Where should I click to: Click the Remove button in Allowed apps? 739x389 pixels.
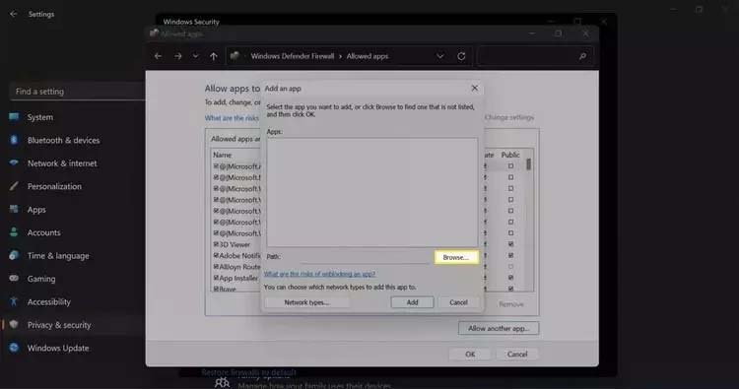510,304
